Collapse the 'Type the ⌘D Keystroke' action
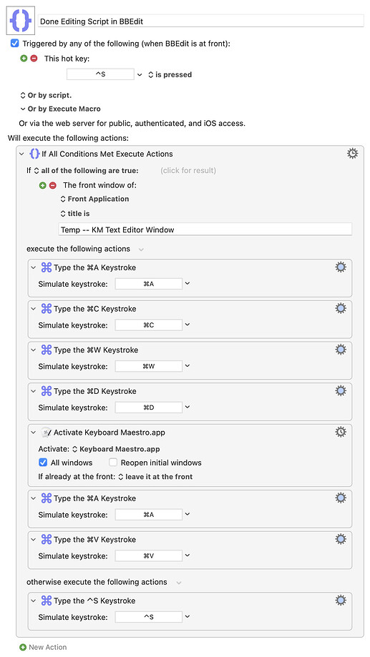Image resolution: width=370 pixels, height=657 pixels. coord(34,391)
